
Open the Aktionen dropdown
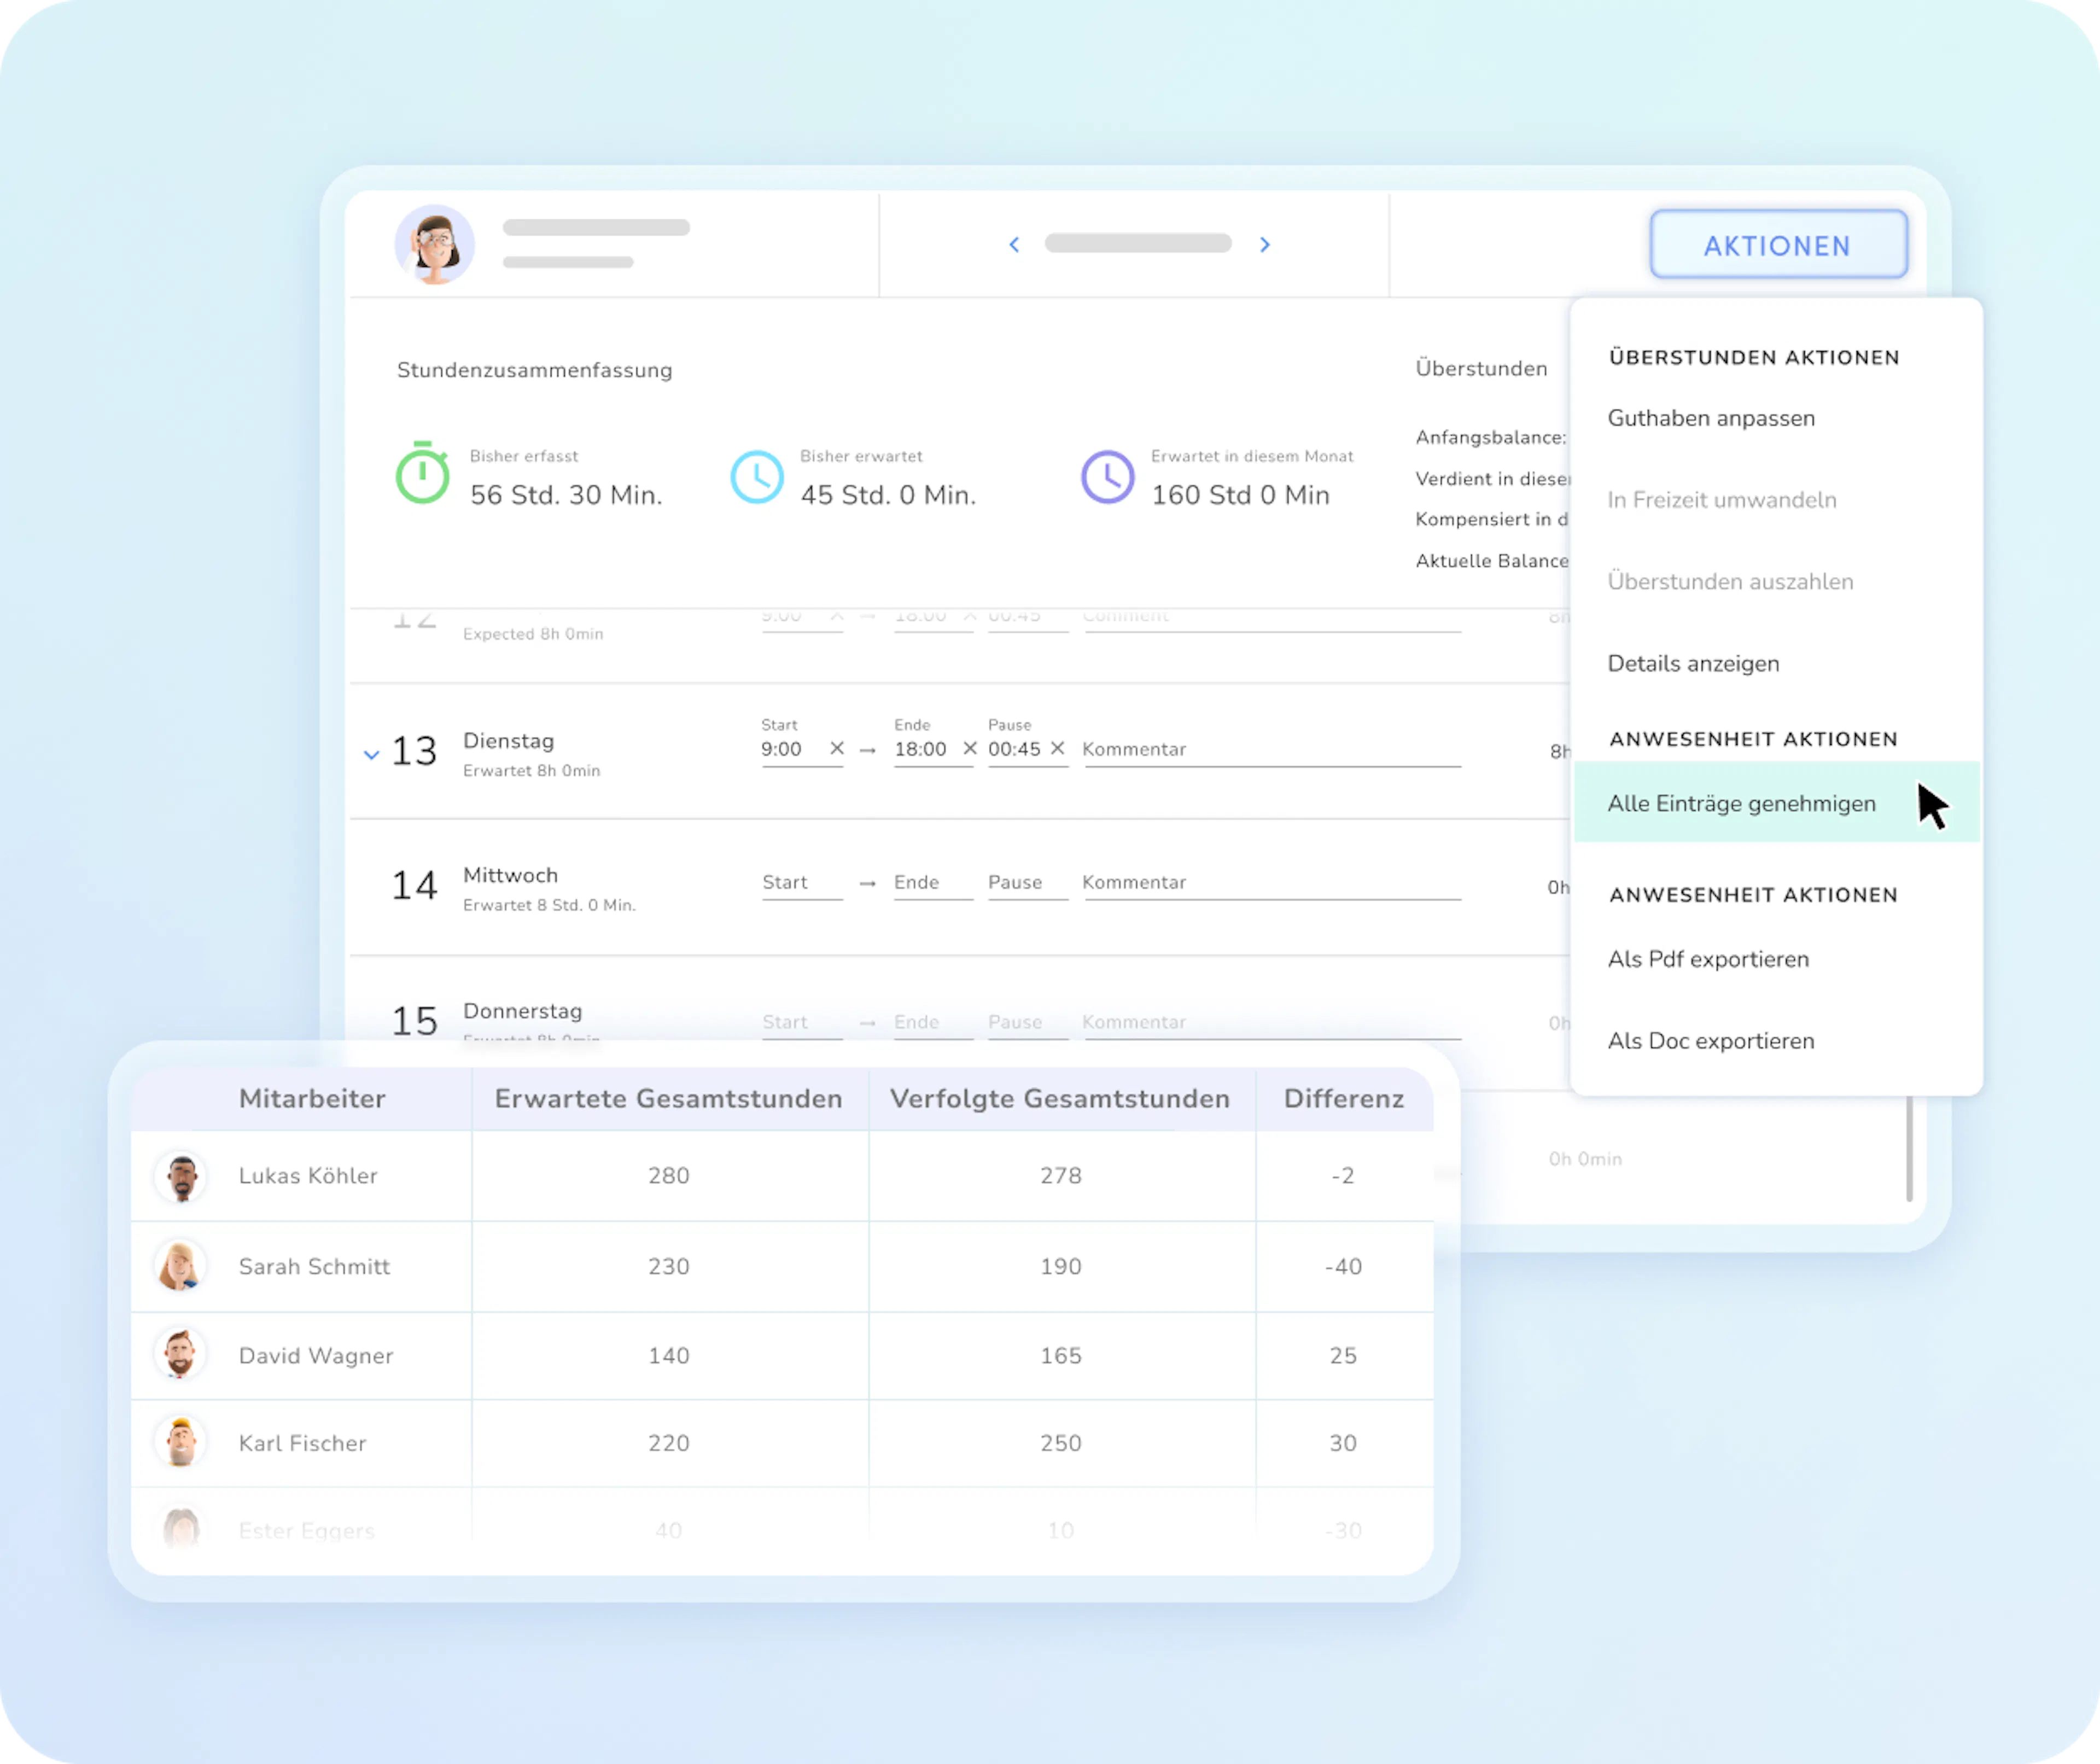click(1777, 245)
